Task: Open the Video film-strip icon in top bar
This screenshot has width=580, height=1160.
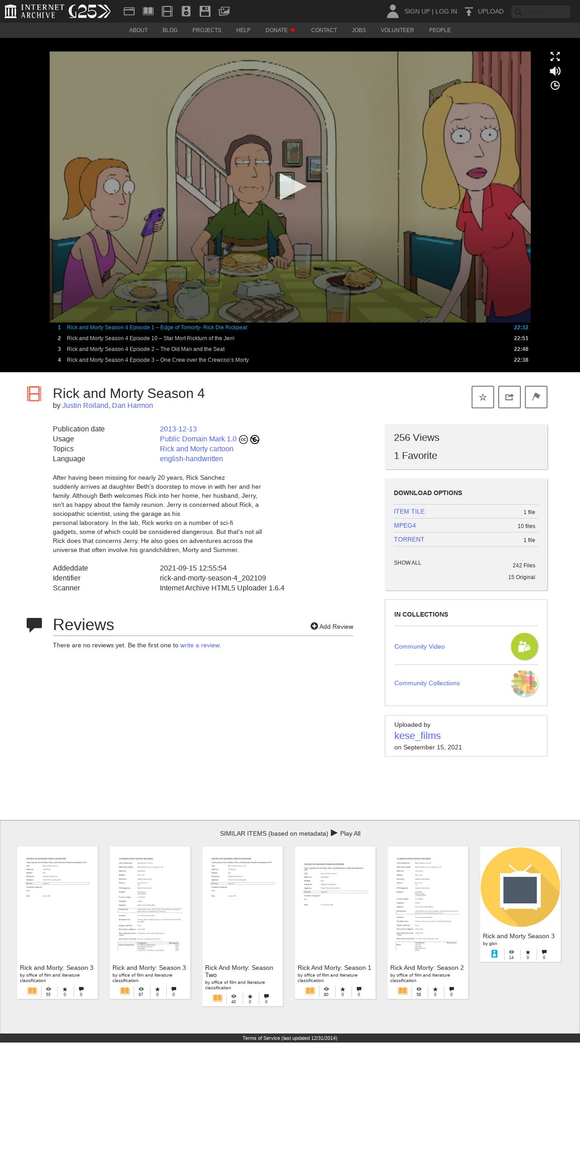Action: [167, 11]
